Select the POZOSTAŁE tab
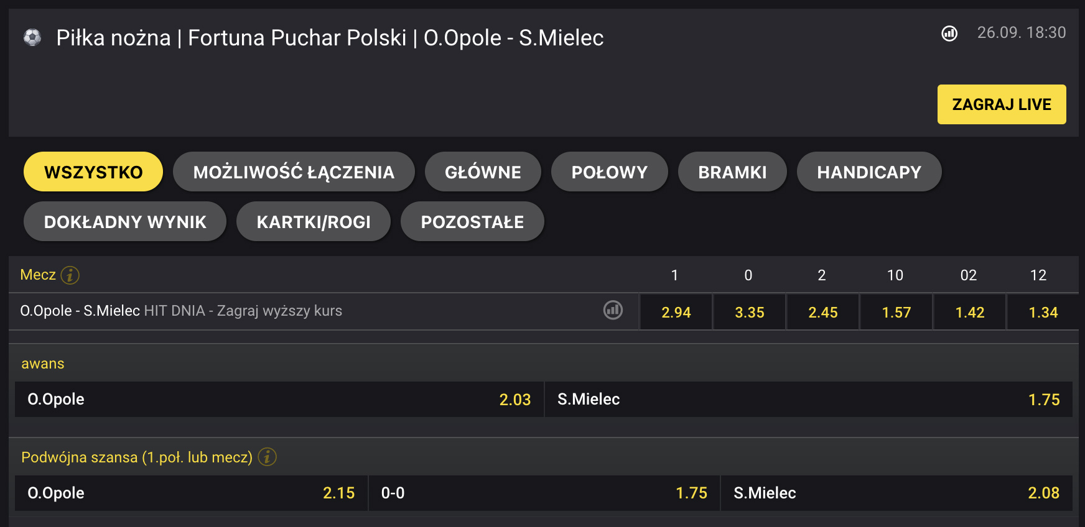This screenshot has height=527, width=1085. pyautogui.click(x=472, y=222)
